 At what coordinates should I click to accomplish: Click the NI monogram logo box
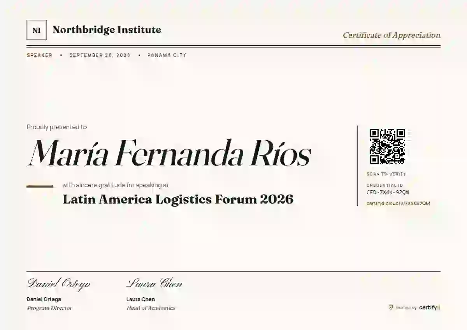pos(37,30)
